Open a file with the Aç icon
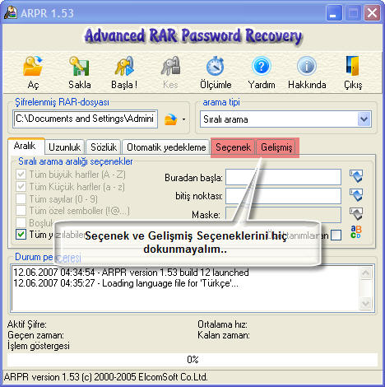 pos(33,67)
